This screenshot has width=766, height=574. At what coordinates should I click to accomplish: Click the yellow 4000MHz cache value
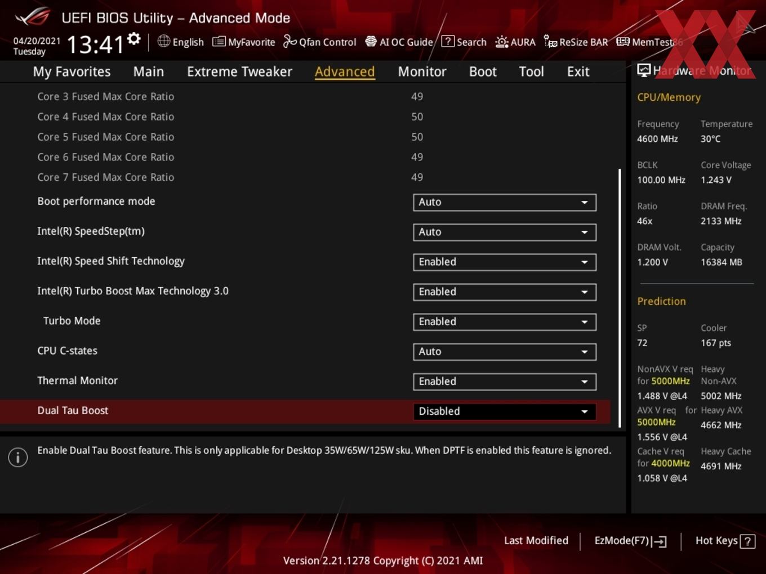point(670,463)
